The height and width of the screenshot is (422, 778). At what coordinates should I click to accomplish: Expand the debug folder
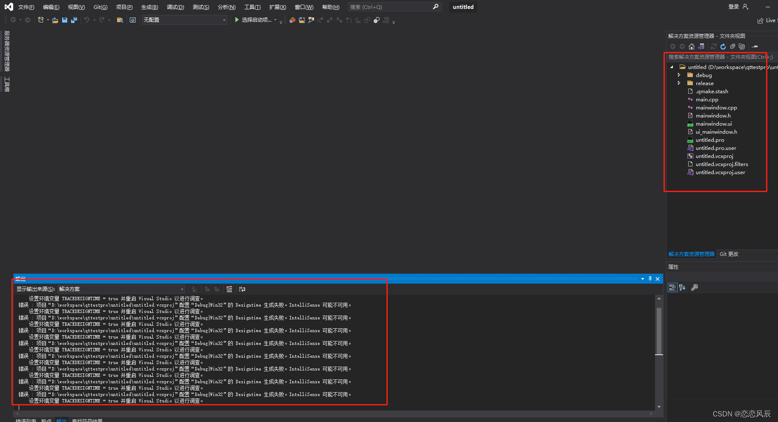point(679,75)
